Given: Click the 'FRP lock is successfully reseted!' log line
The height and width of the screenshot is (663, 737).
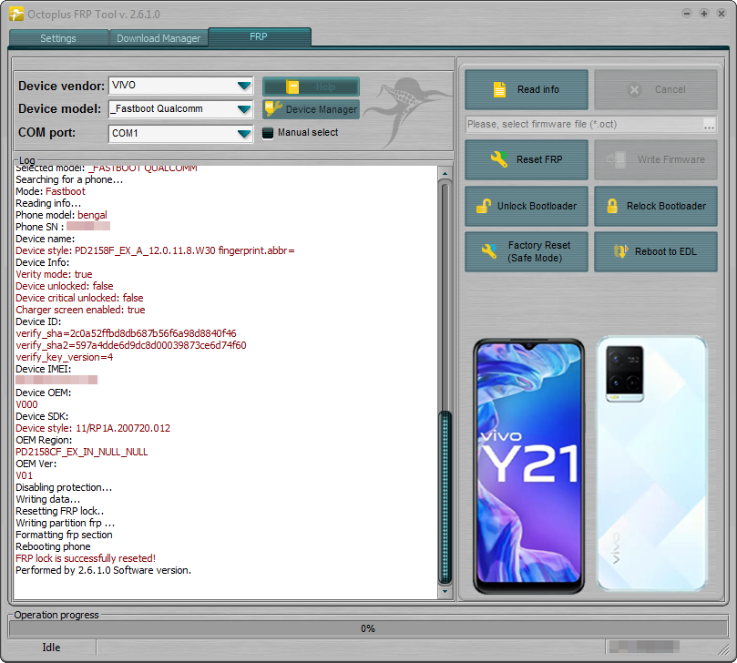Looking at the screenshot, I should click(86, 558).
